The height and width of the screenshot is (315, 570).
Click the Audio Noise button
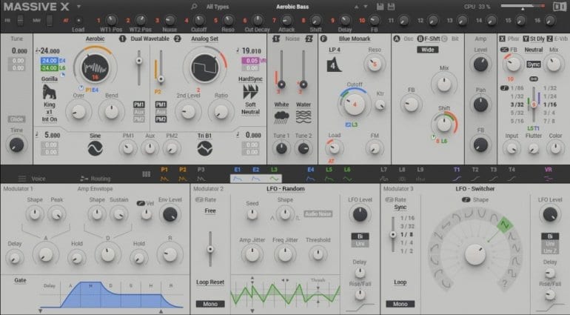[x=318, y=214]
